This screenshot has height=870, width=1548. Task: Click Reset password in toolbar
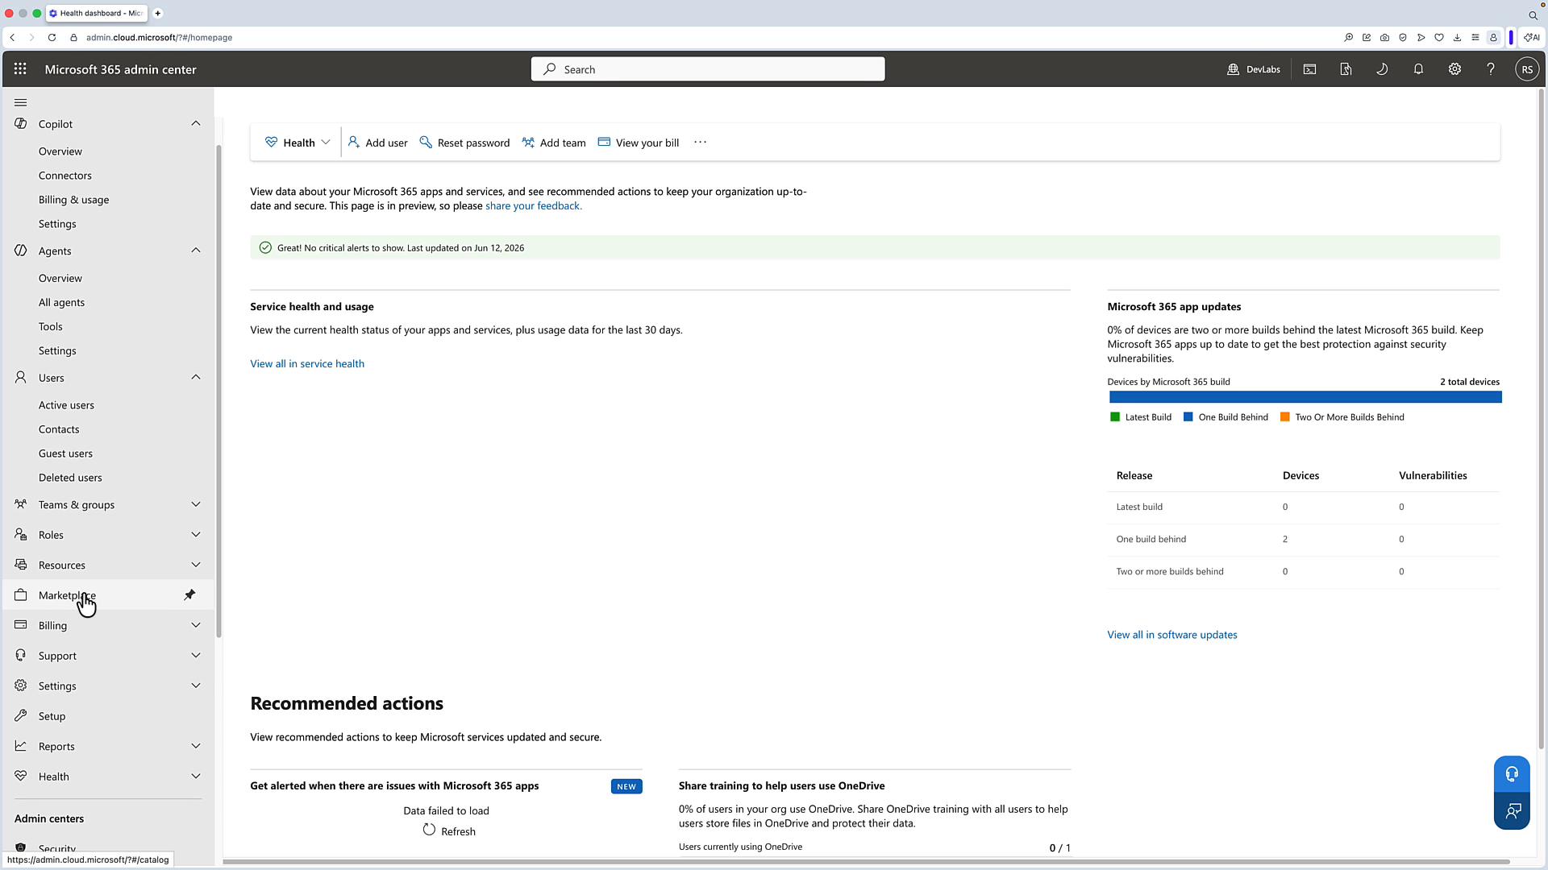[464, 143]
